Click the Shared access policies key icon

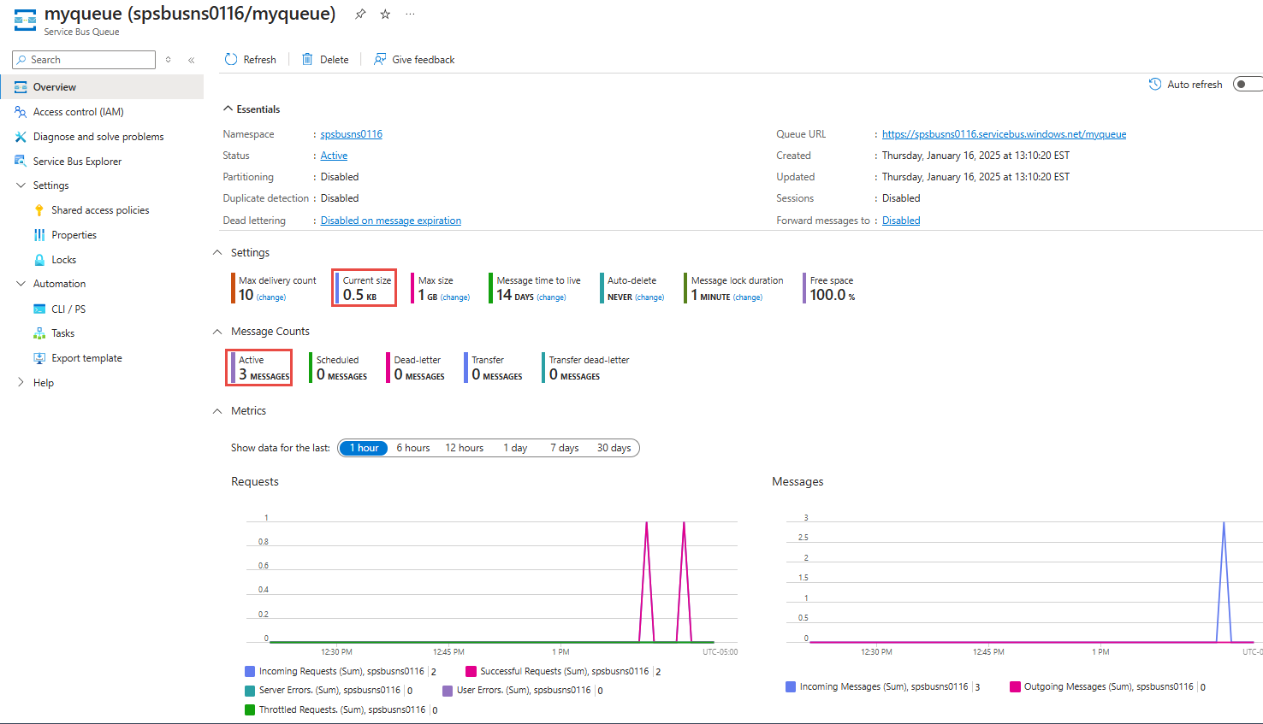(39, 210)
